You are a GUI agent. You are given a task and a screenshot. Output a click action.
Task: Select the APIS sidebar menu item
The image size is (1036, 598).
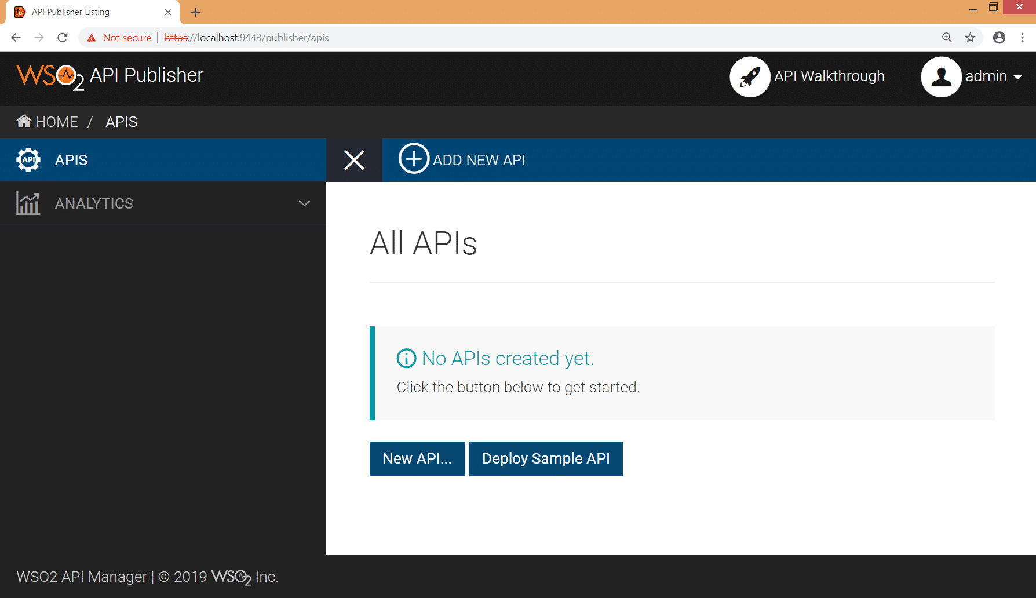[x=71, y=160]
